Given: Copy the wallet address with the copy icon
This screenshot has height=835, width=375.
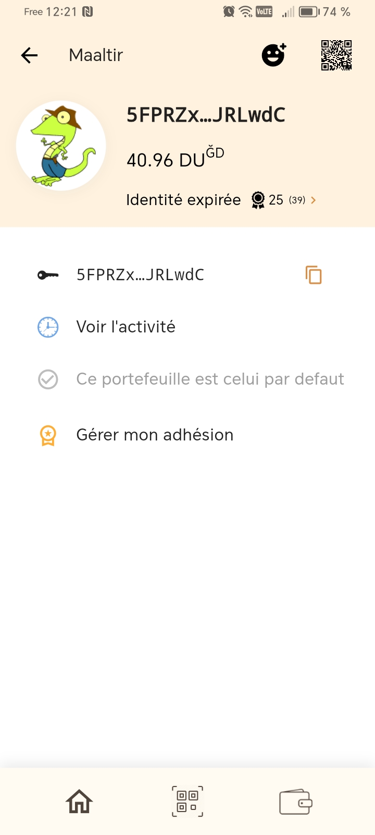Looking at the screenshot, I should click(x=314, y=275).
